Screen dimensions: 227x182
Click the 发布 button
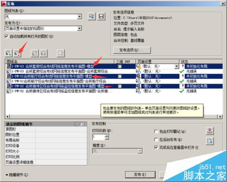pyautogui.click(x=140, y=175)
